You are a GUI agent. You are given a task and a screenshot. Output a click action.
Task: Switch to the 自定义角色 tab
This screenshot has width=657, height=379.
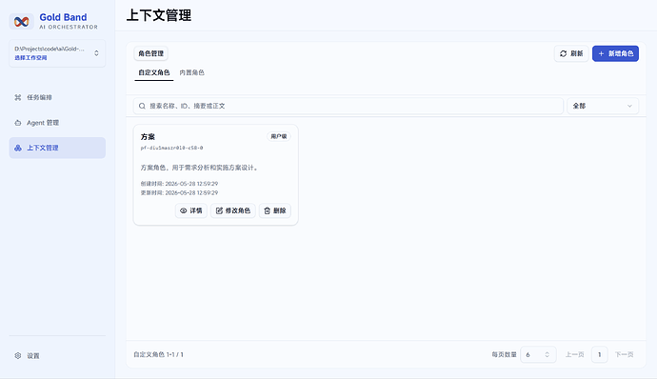click(153, 72)
